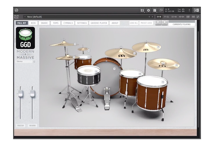The image size is (215, 145).
Task: Toggle the KSP button in the rack header
Action: (x=188, y=17)
